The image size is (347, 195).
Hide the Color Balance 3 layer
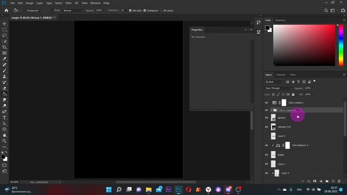point(266,145)
